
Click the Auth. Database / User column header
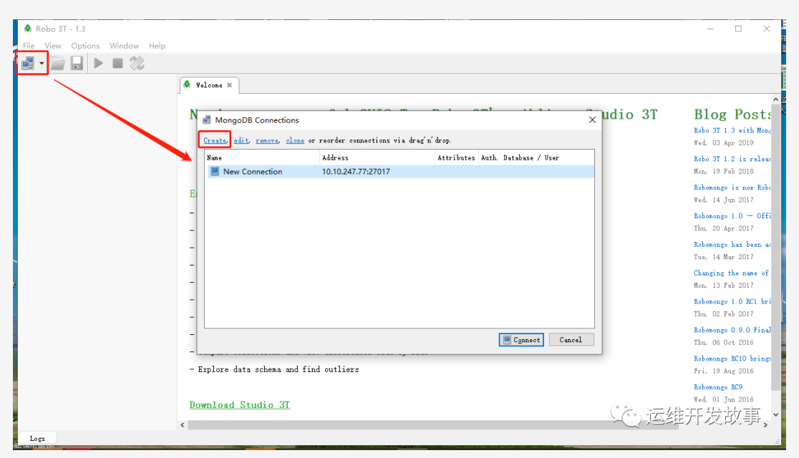tap(536, 158)
